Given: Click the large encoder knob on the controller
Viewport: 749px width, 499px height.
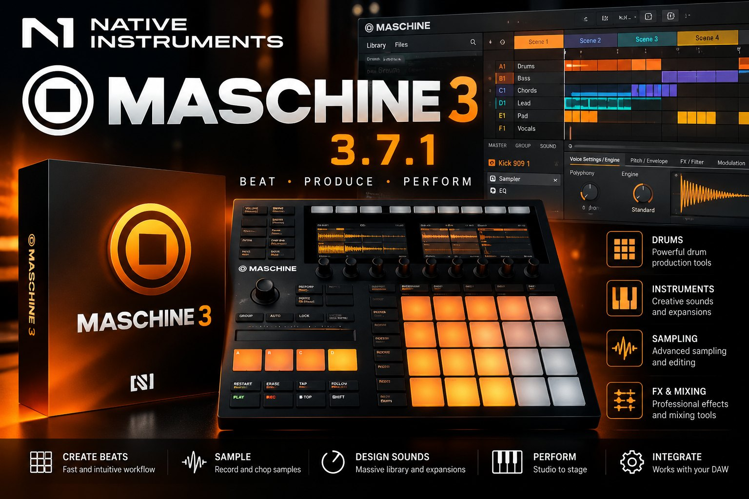Looking at the screenshot, I should tap(265, 290).
